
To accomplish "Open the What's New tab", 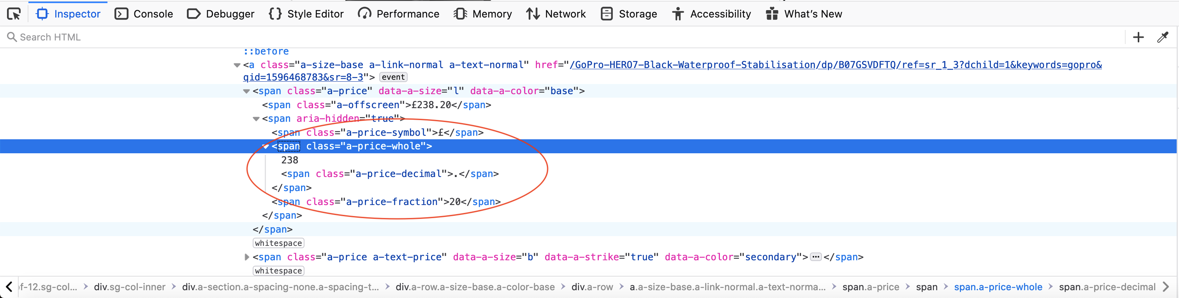I will pos(804,14).
